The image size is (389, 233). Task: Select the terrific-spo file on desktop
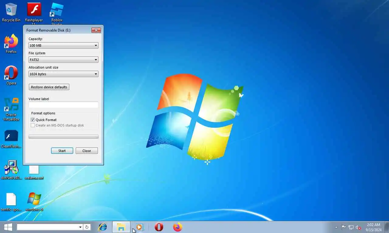point(11,202)
